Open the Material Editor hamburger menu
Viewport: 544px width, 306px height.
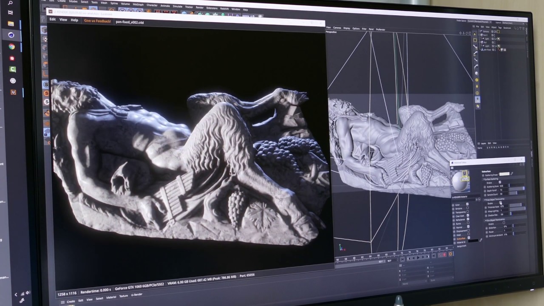tap(452, 167)
